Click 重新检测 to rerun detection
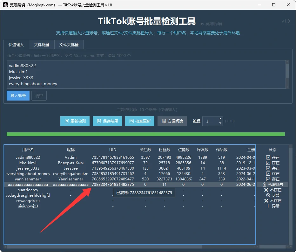The image size is (296, 252). point(75,121)
